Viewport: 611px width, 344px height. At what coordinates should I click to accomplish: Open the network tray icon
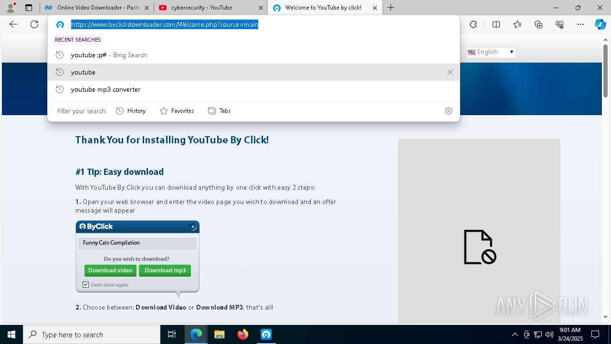pos(538,334)
